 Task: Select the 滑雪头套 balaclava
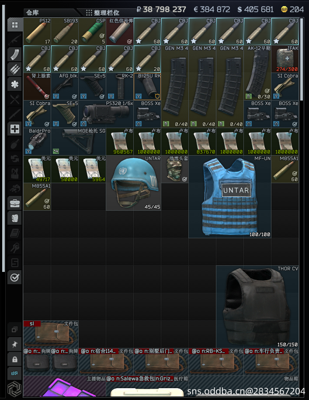(x=175, y=169)
